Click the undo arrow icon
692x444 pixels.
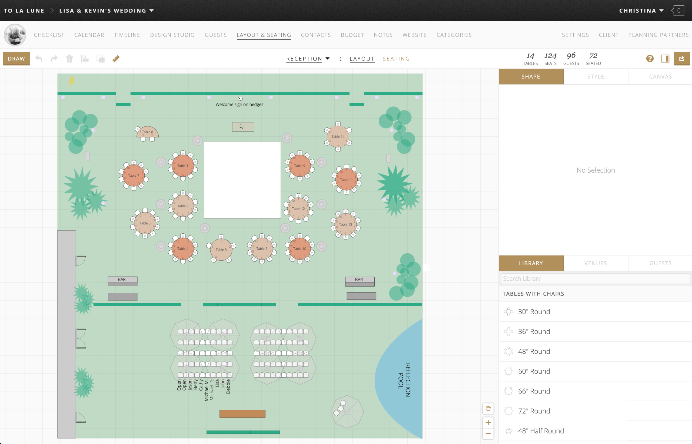pyautogui.click(x=39, y=58)
